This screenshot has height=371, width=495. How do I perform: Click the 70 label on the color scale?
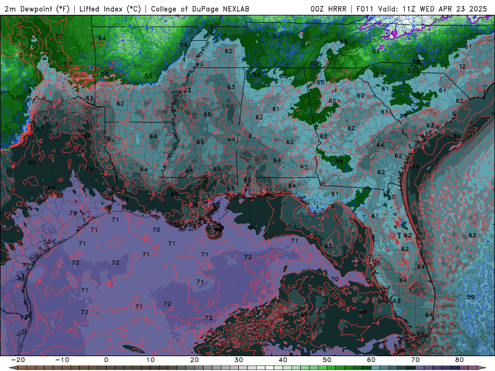click(415, 360)
